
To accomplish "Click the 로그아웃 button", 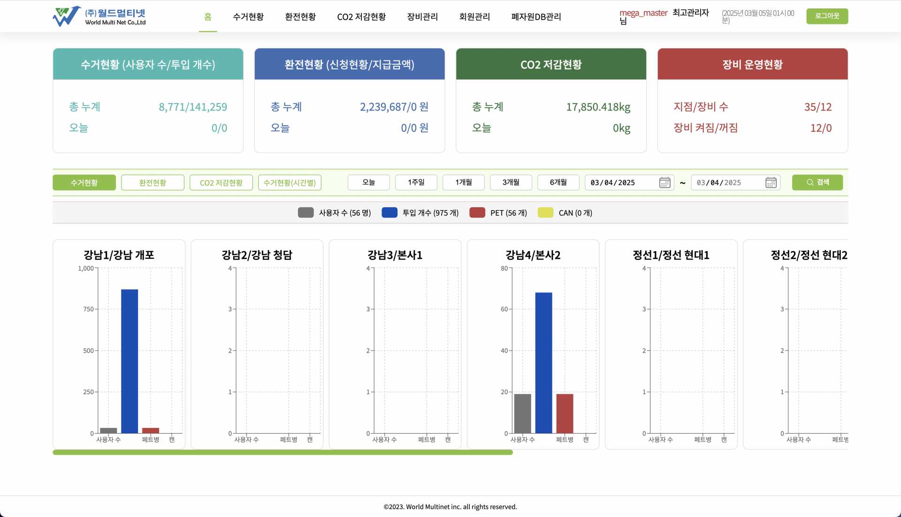I will (827, 16).
